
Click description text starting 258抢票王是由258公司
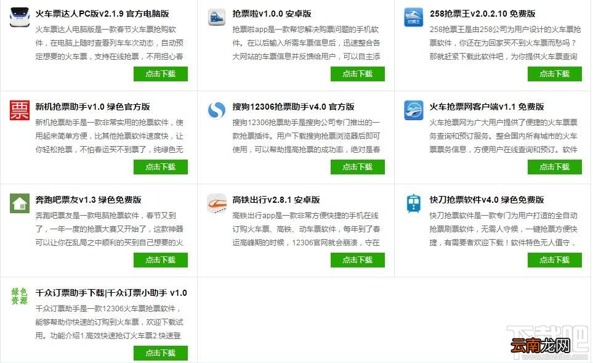(505, 43)
